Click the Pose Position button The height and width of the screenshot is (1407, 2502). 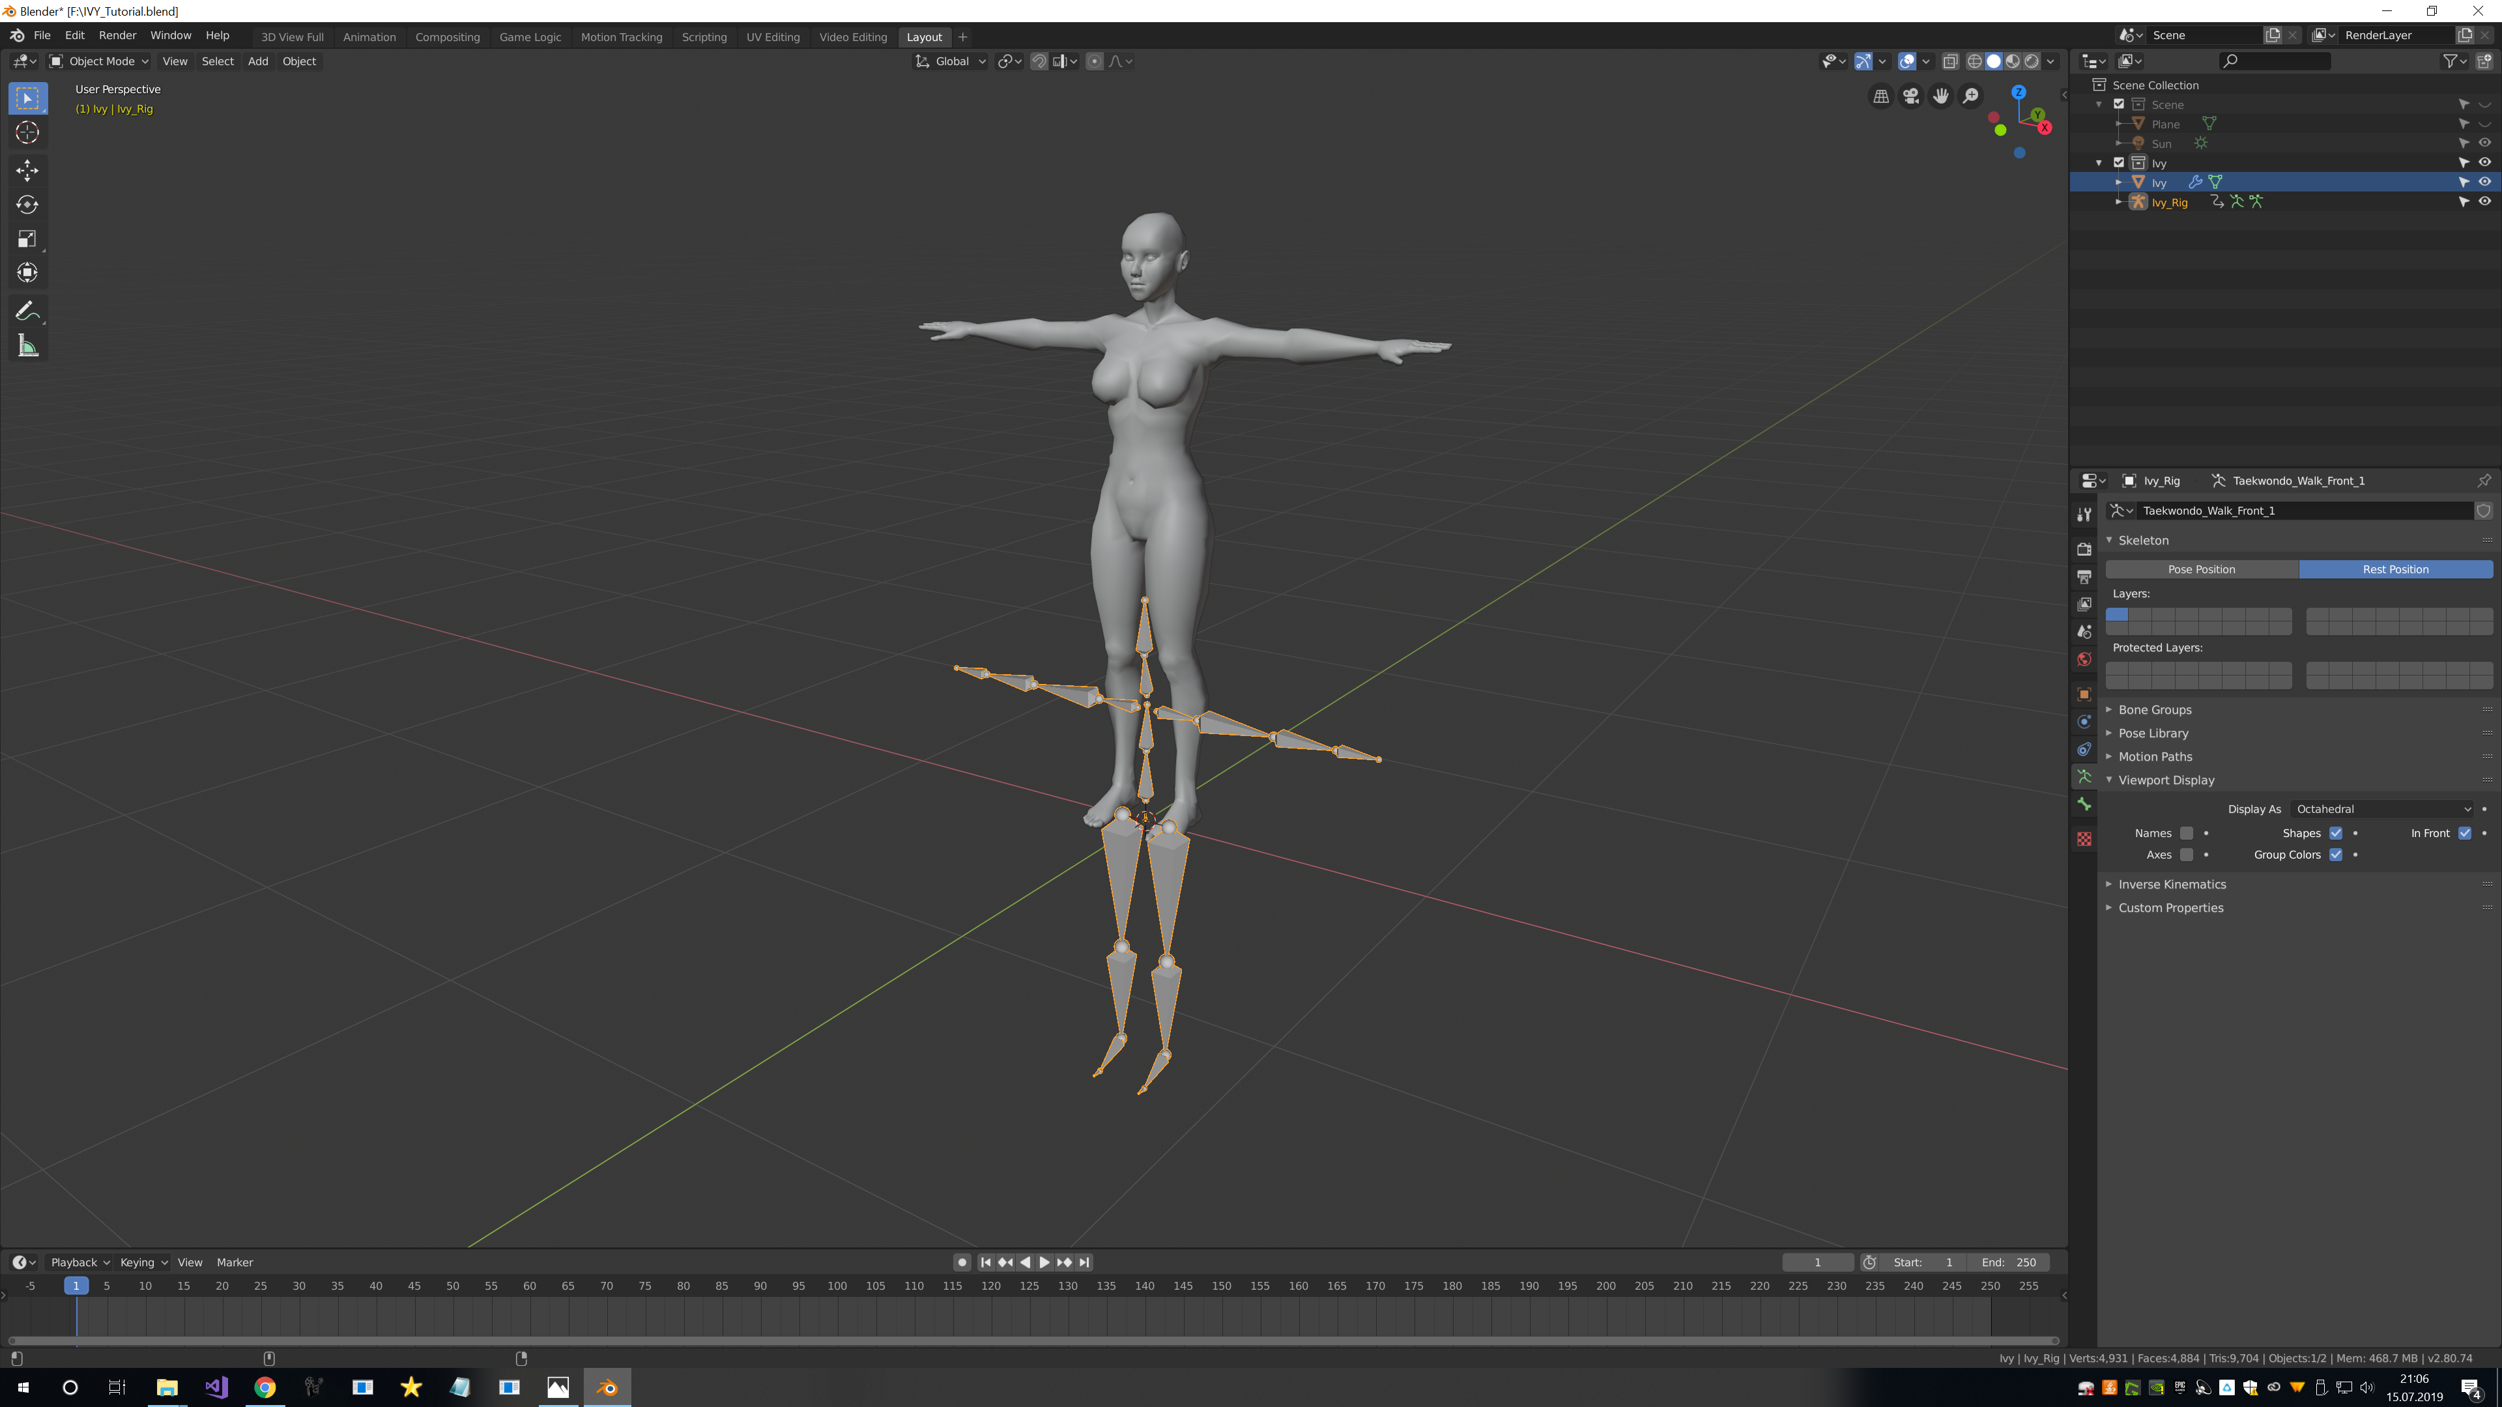point(2202,569)
